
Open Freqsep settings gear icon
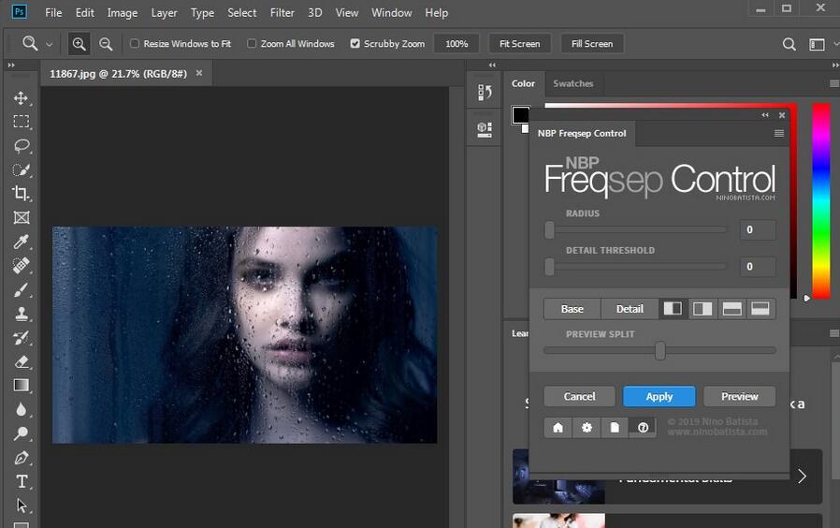[587, 427]
